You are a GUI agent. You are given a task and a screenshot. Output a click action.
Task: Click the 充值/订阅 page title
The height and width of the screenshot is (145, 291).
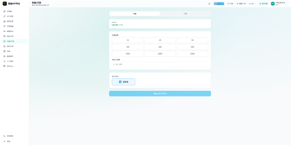(36, 2)
